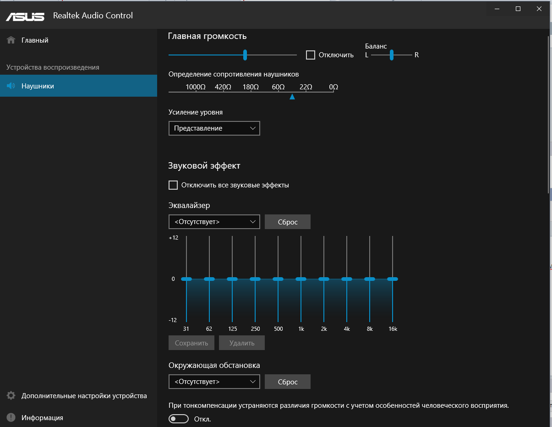The height and width of the screenshot is (427, 552).
Task: Click the 500 Hz equalizer band handle
Action: click(278, 279)
